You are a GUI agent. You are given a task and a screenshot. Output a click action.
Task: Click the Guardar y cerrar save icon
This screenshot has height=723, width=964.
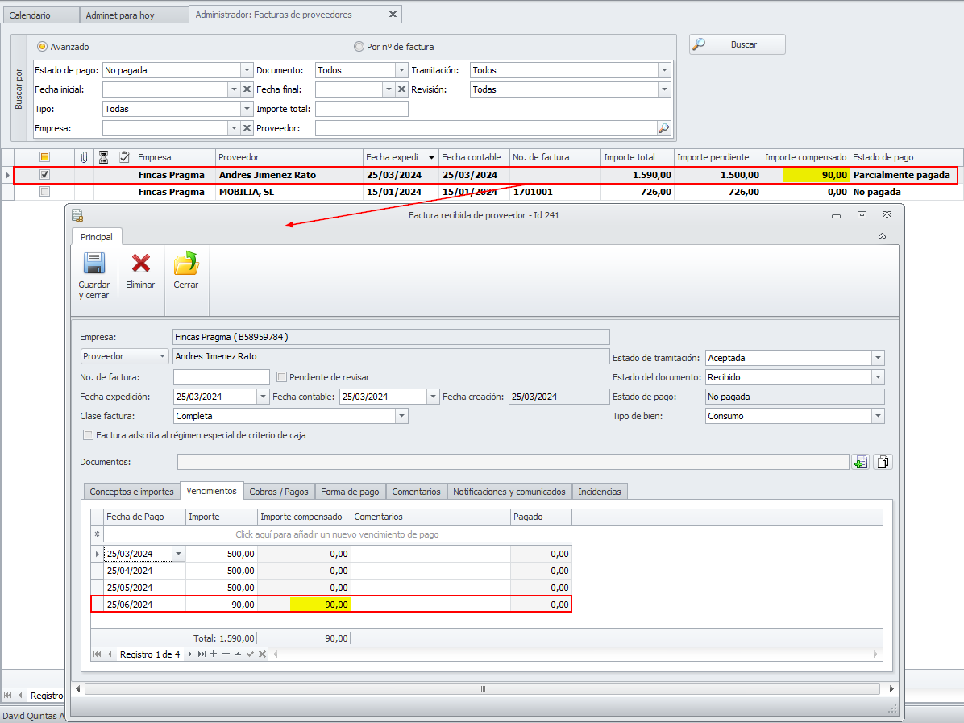[94, 264]
